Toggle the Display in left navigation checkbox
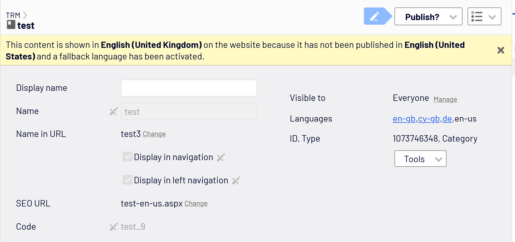The image size is (515, 242). click(x=128, y=180)
